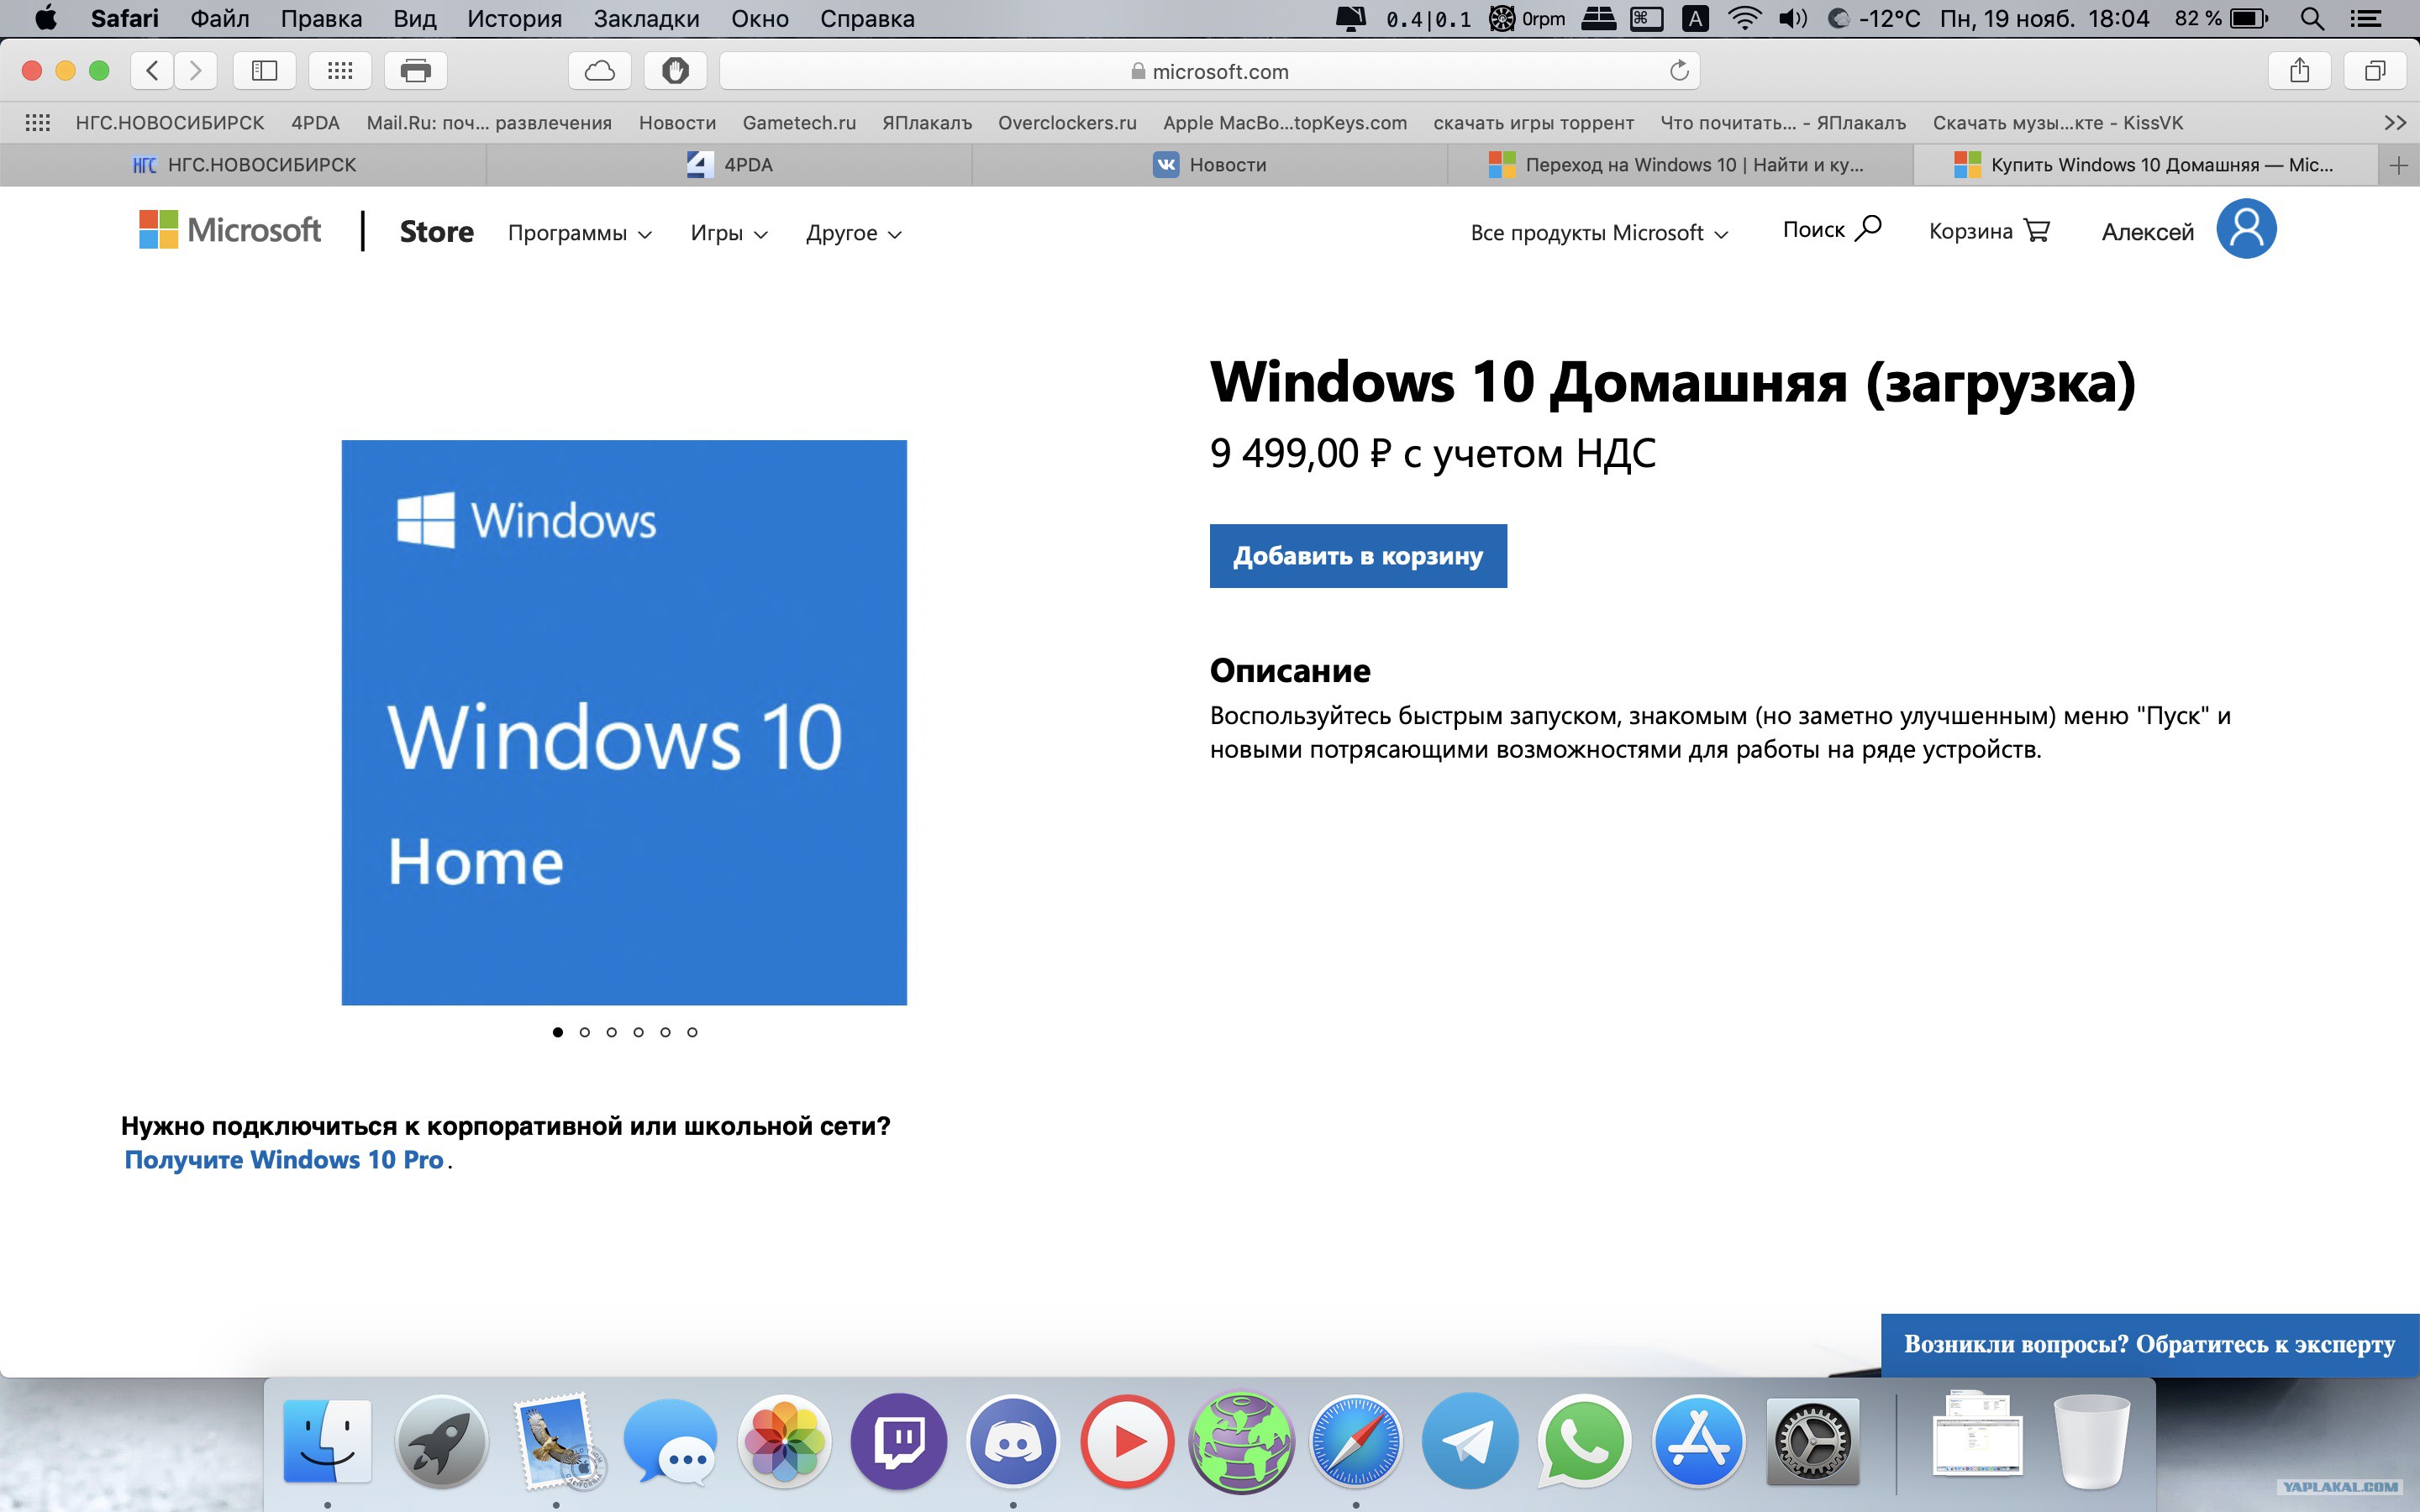
Task: Open скачать игры торрент bookmark
Action: pyautogui.click(x=1533, y=123)
